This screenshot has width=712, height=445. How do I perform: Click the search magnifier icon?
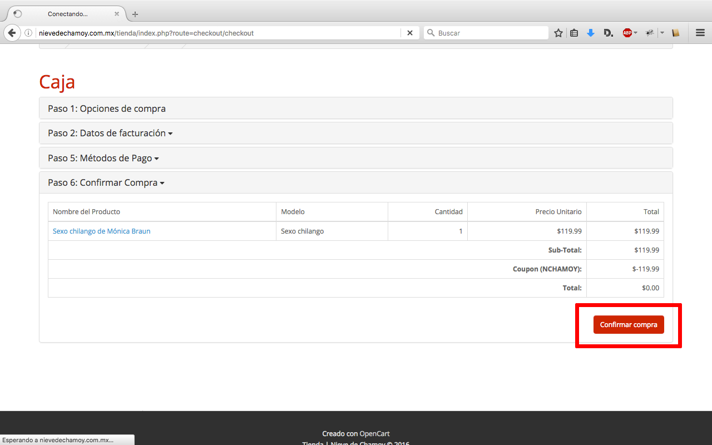[x=431, y=33]
